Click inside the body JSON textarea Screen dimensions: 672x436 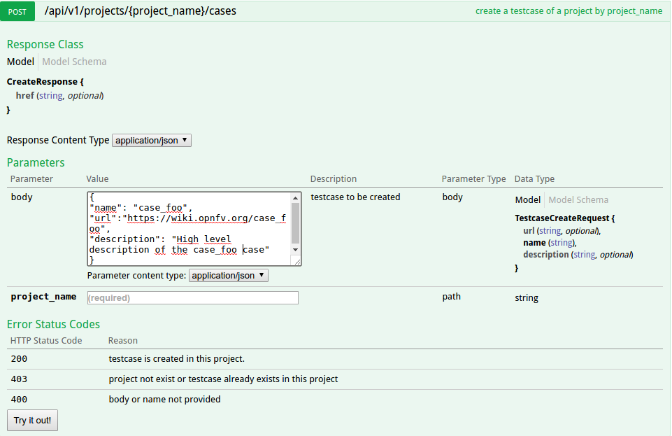pyautogui.click(x=189, y=229)
